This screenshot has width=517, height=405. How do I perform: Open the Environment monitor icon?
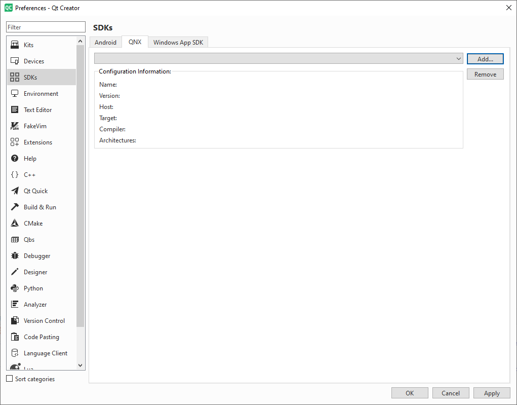tap(15, 93)
